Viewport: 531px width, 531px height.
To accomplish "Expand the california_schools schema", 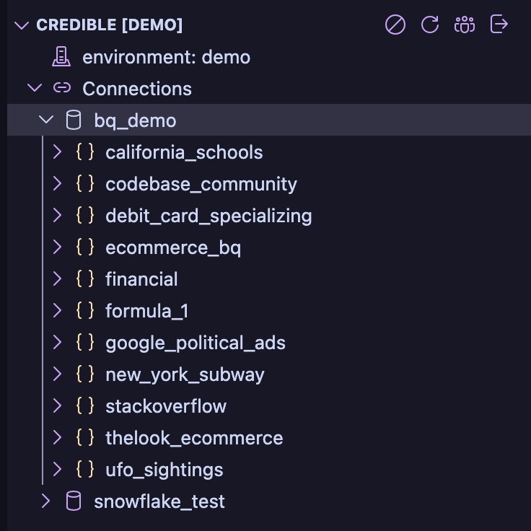I will click(57, 152).
